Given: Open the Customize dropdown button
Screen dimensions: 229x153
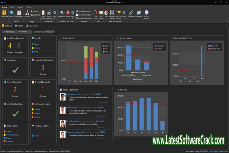Looking at the screenshot, I should tap(23, 32).
